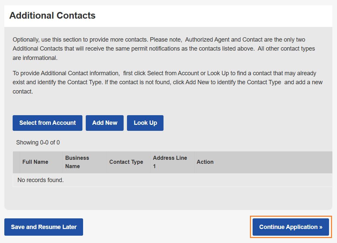
Task: Click the 'are informational.' line of text
Action: (x=35, y=58)
